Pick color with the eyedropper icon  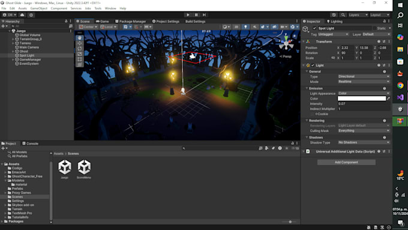click(388, 98)
